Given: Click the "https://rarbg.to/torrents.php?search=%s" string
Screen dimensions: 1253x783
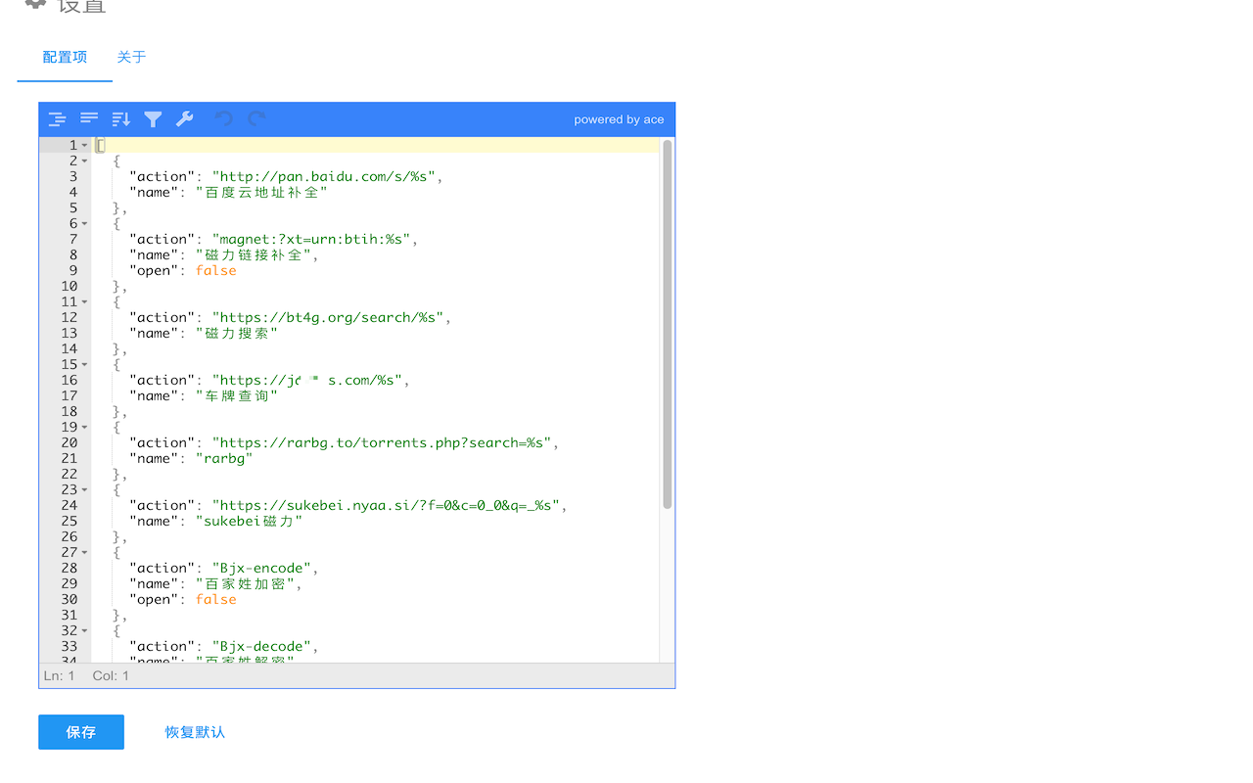Looking at the screenshot, I should click(382, 443).
